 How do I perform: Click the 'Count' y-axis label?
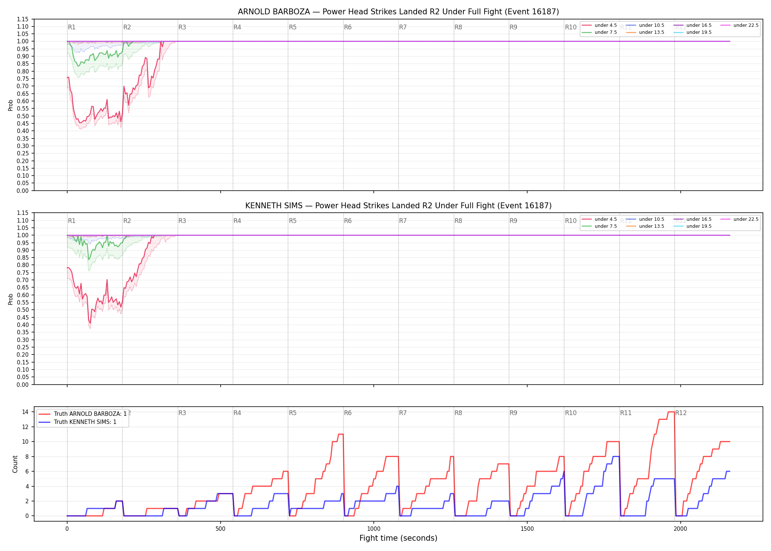(15, 464)
